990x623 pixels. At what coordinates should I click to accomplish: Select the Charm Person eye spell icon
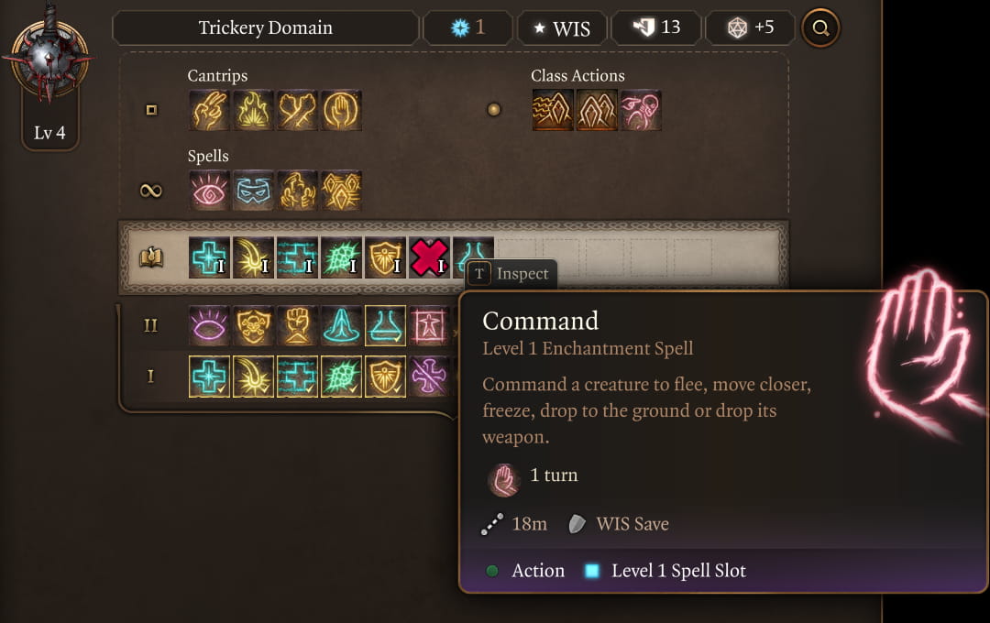(210, 191)
